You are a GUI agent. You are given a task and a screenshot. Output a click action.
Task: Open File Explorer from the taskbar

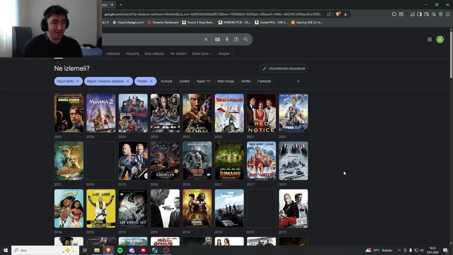click(97, 250)
